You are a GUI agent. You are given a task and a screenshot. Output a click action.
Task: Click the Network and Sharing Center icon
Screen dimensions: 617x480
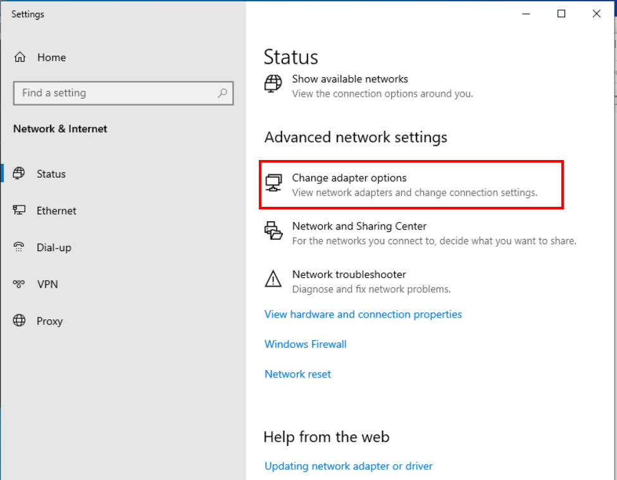point(273,231)
